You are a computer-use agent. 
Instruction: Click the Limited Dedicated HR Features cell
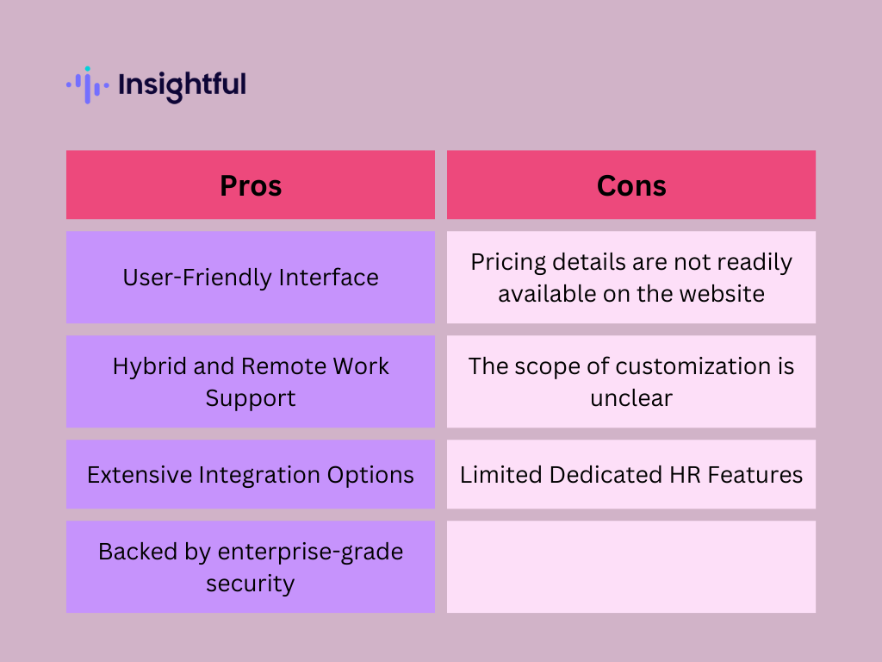coord(631,475)
